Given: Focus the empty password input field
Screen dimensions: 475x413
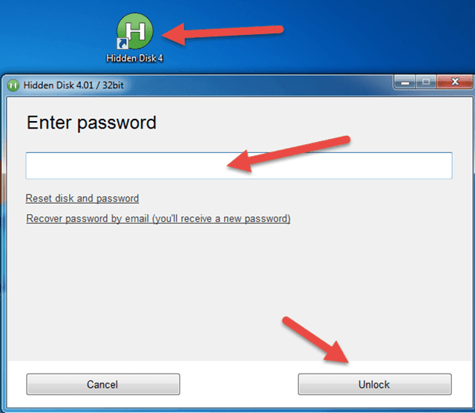Looking at the screenshot, I should 239,166.
